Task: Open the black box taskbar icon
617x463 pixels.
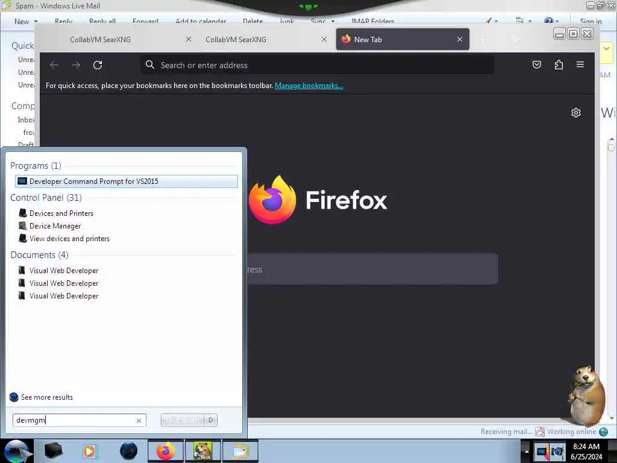Action: coord(53,451)
